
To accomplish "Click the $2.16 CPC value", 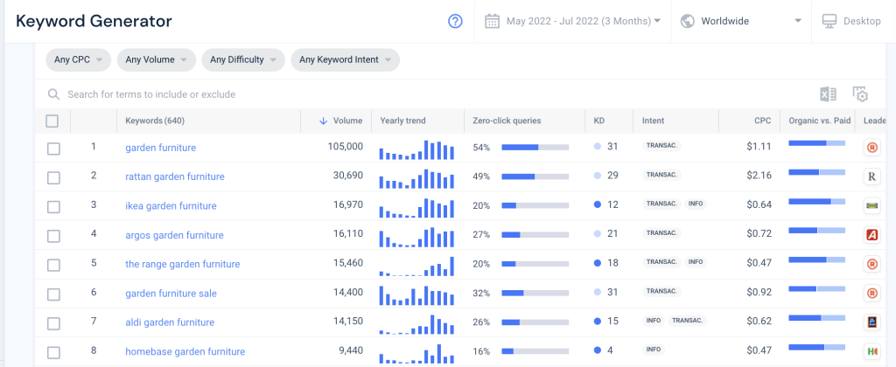I will [759, 176].
